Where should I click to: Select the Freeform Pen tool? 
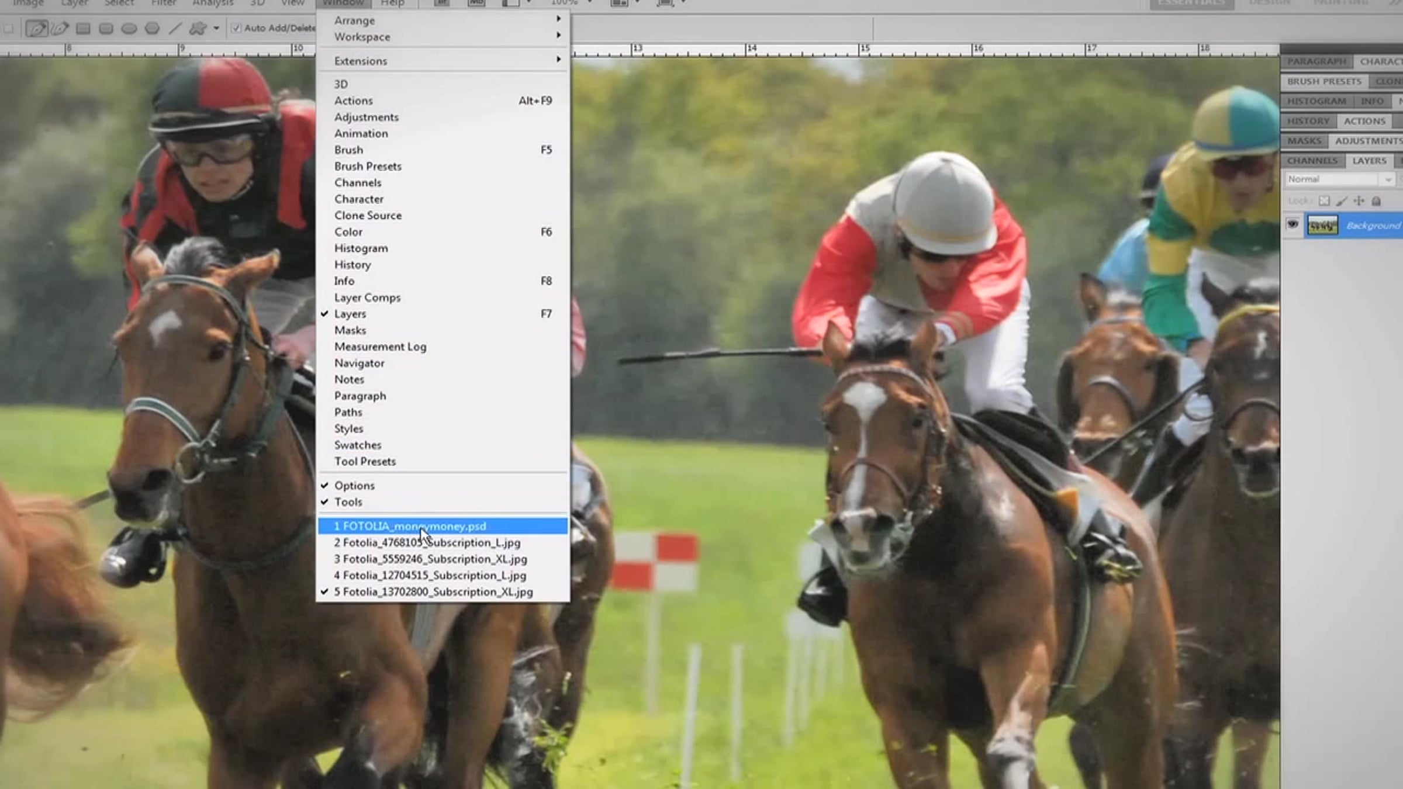pos(60,28)
